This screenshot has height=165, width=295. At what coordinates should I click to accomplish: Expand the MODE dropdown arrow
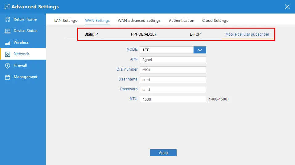[x=199, y=50]
